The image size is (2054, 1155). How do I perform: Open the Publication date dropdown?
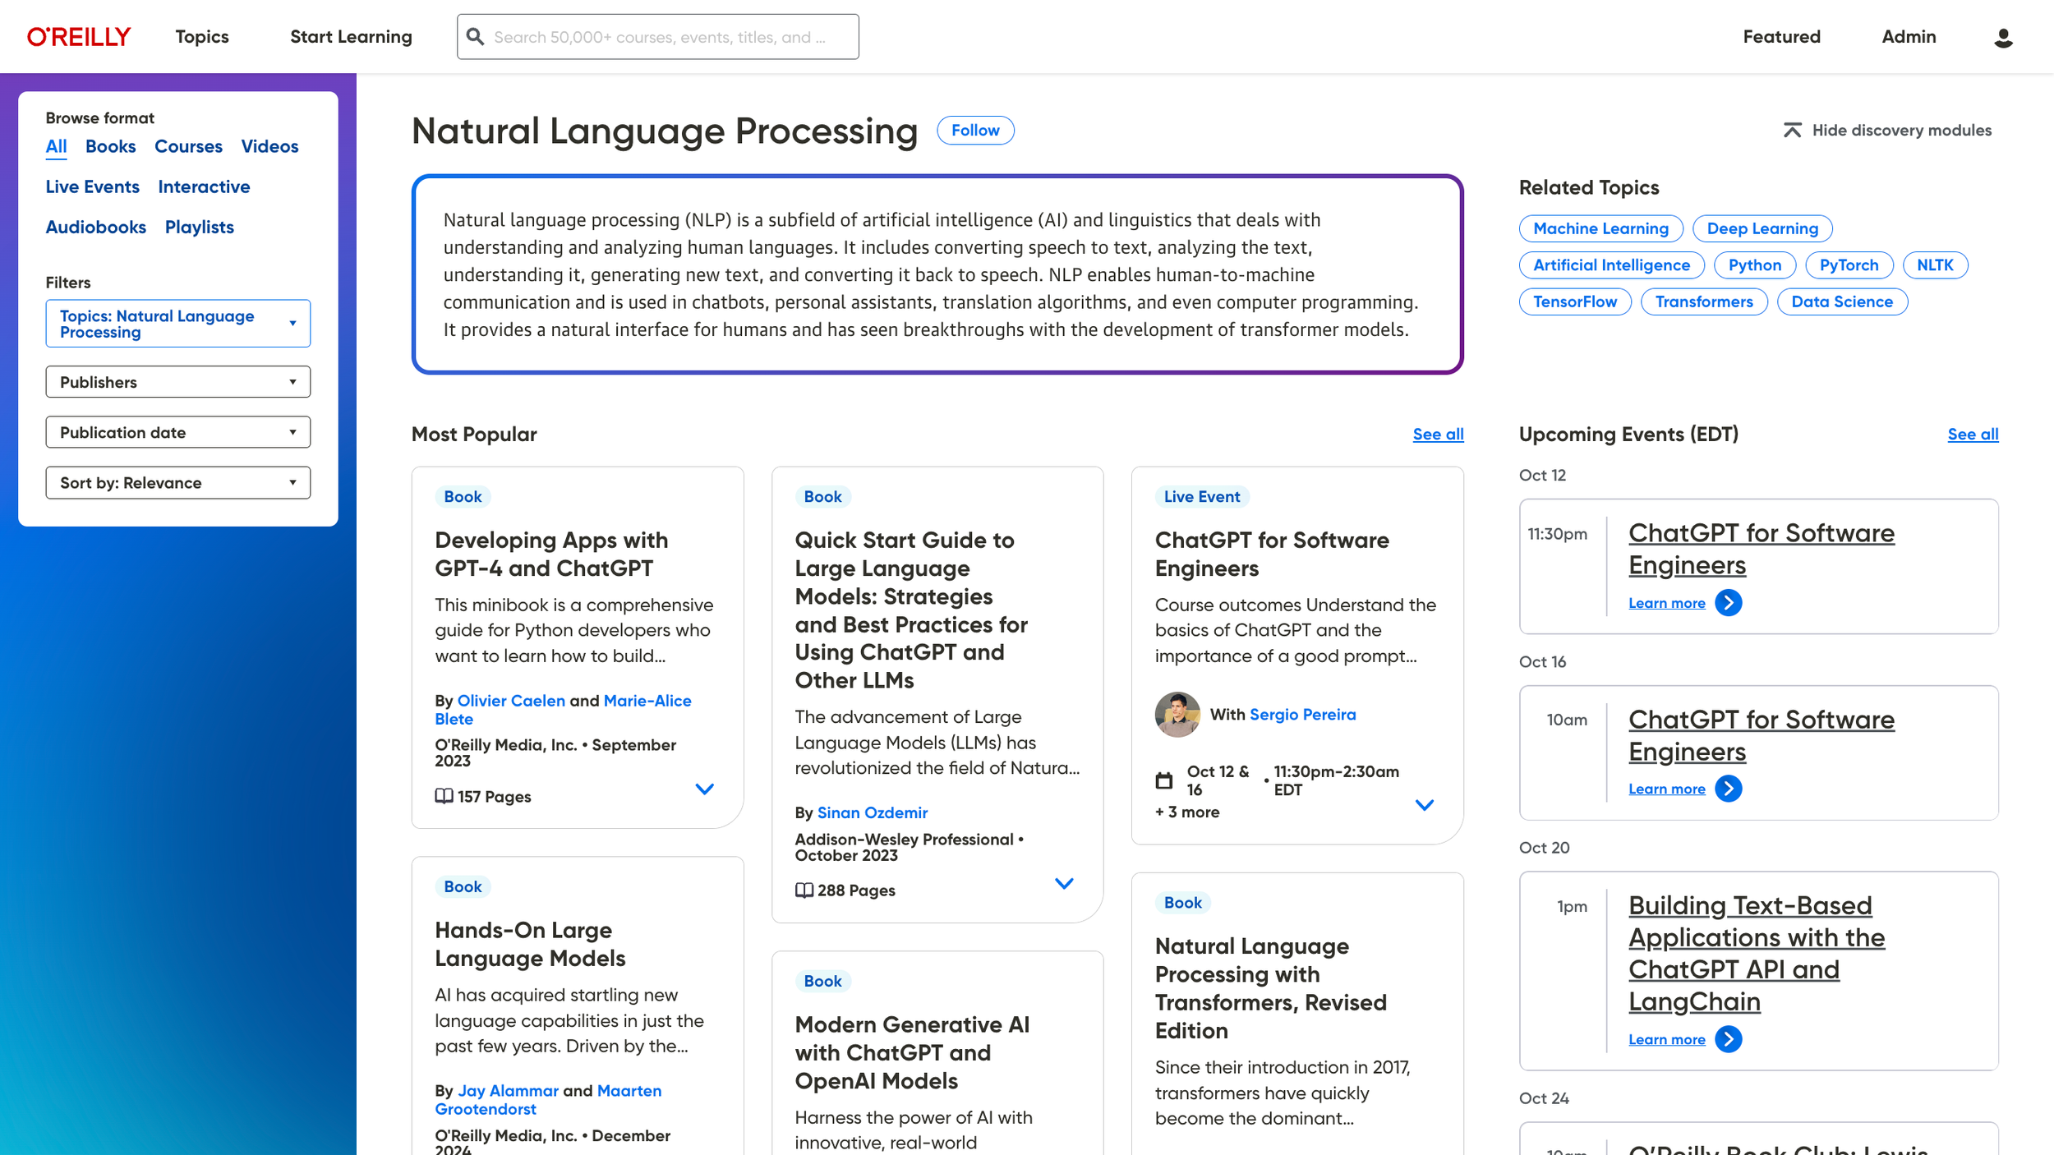[x=177, y=432]
